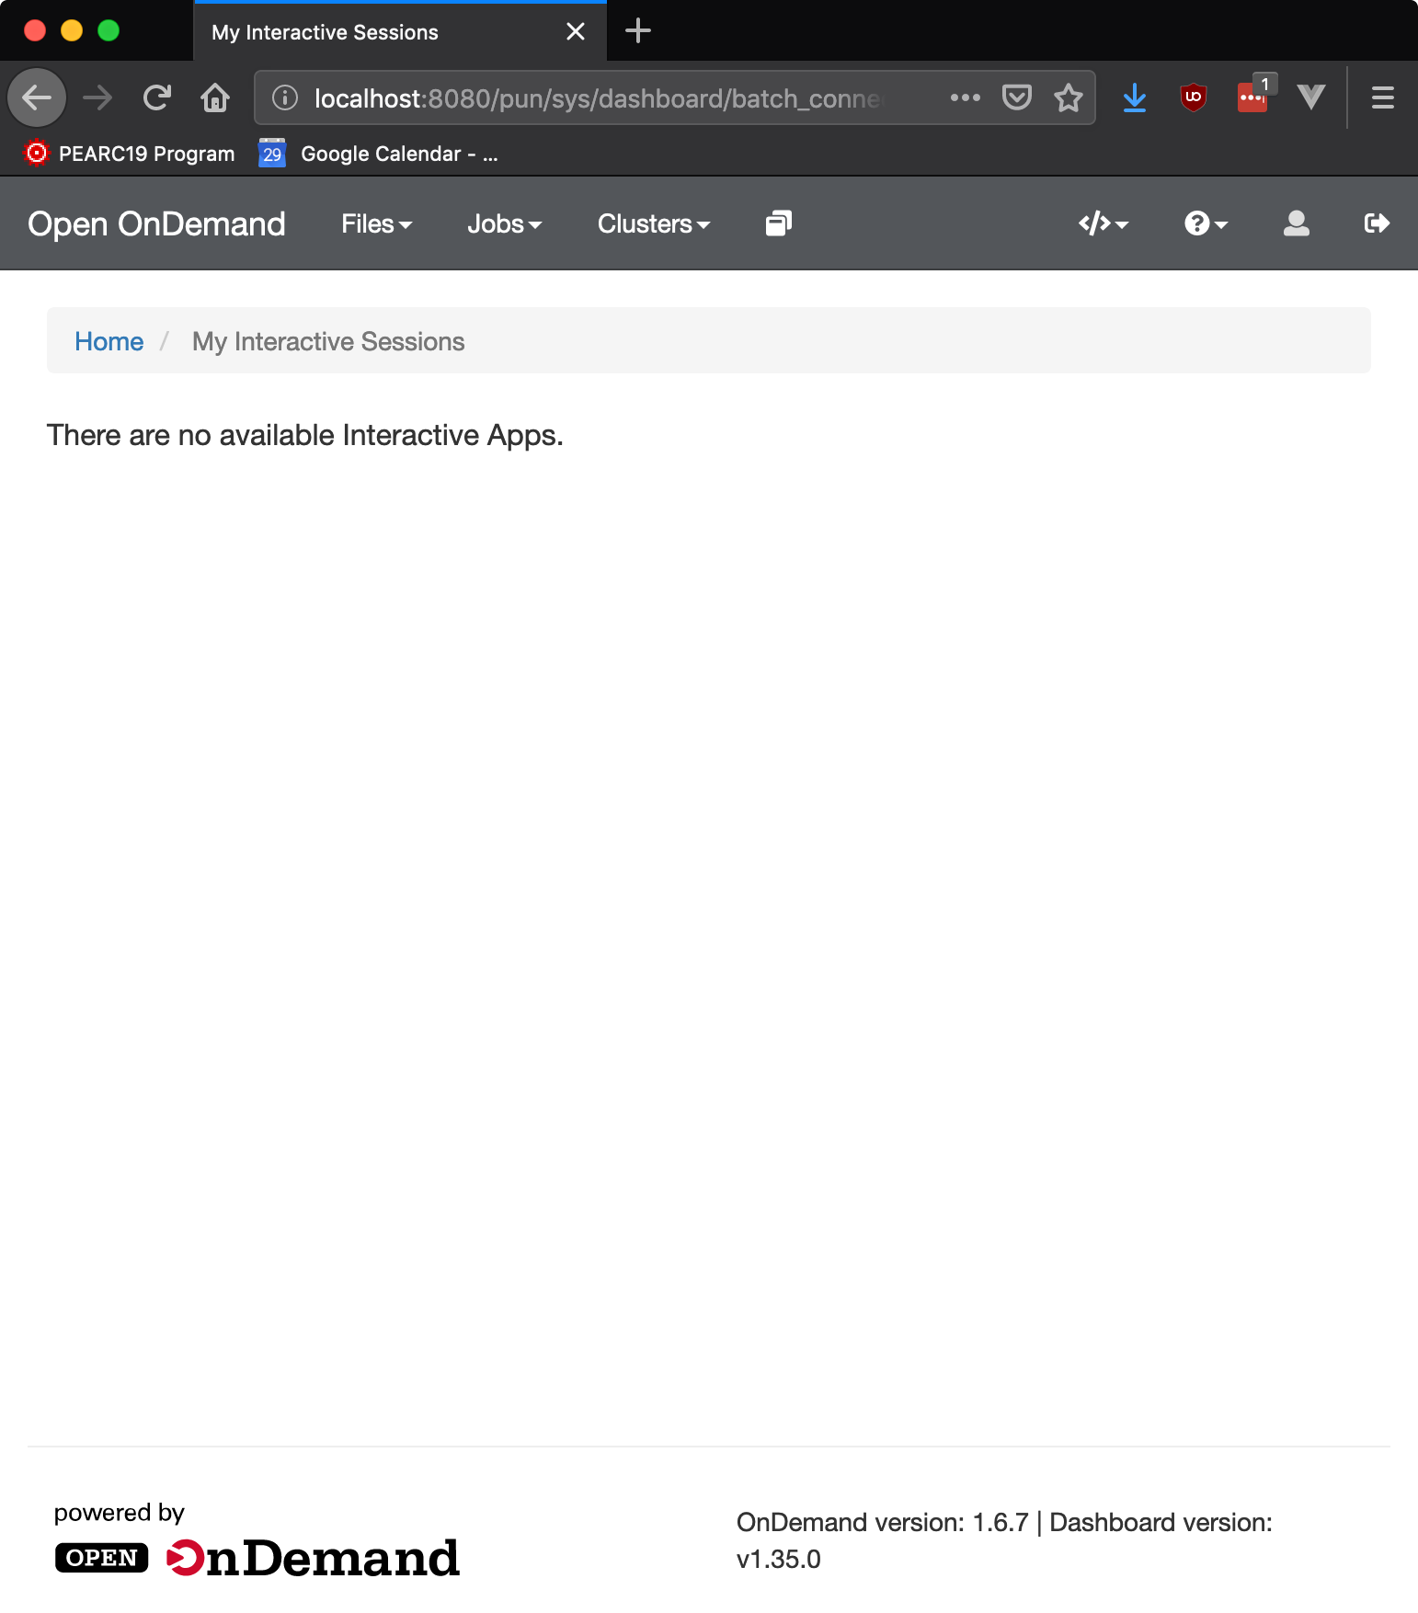Open the My Interactive Sessions windows icon
Image resolution: width=1418 pixels, height=1613 pixels.
[x=778, y=223]
